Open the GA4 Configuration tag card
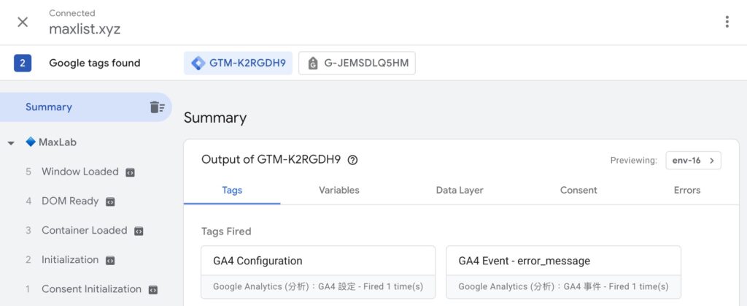 (x=318, y=272)
